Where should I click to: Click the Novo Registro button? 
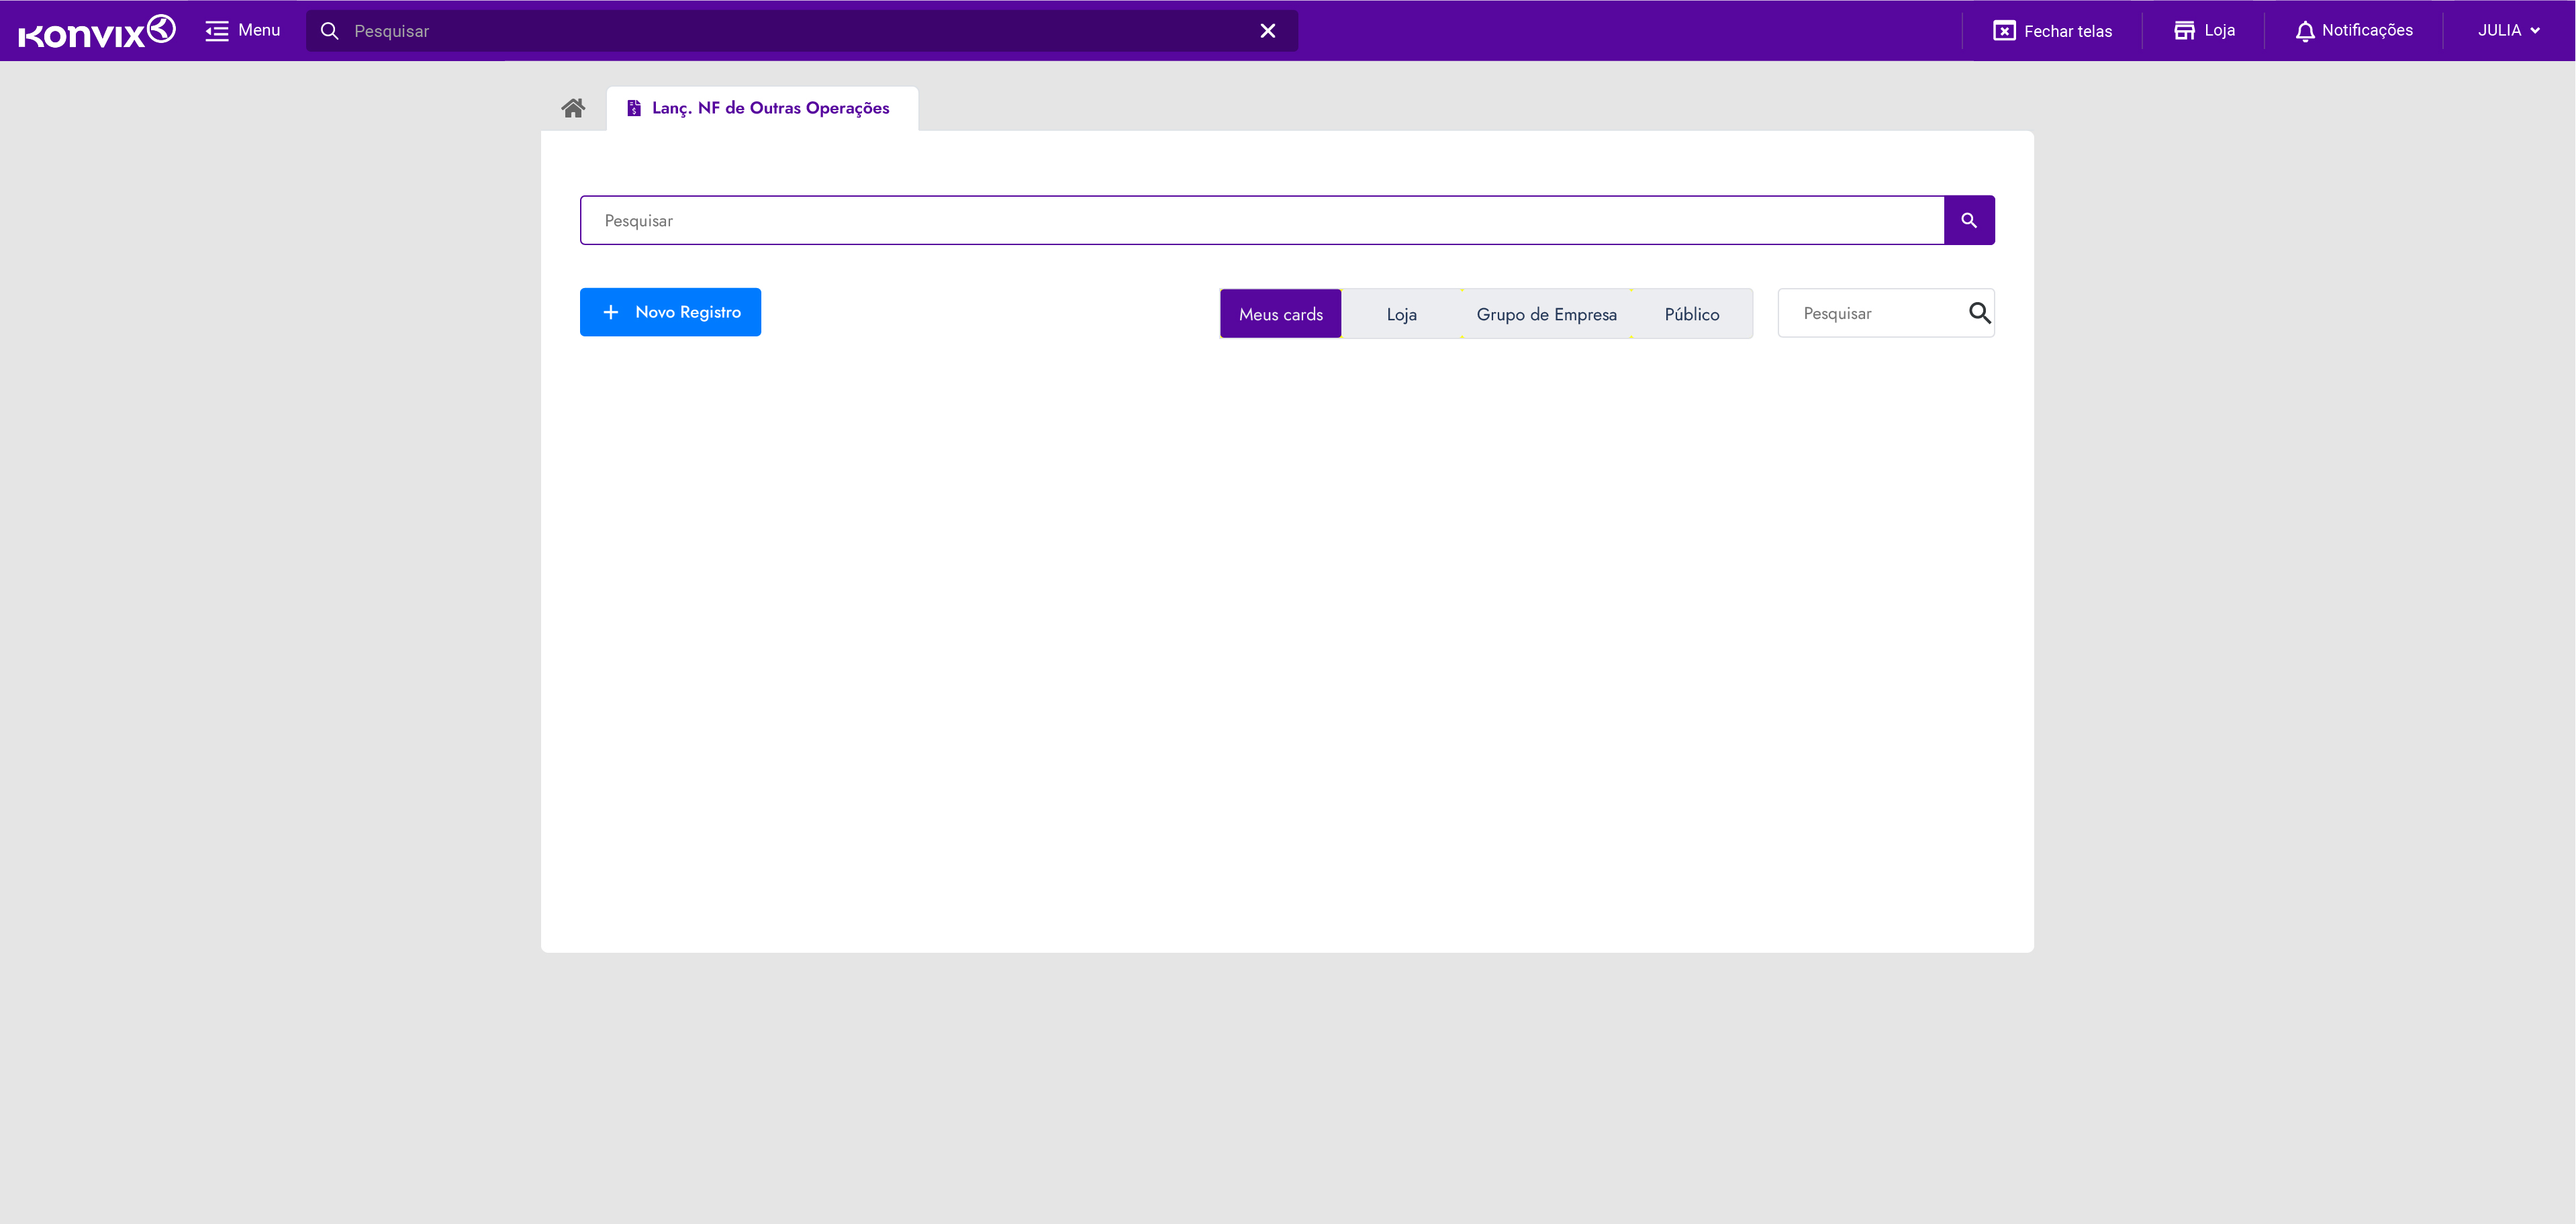click(x=670, y=312)
